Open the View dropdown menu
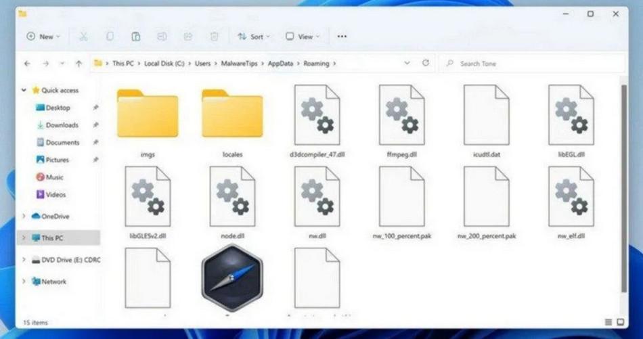Viewport: 643px width, 339px height. [x=303, y=37]
